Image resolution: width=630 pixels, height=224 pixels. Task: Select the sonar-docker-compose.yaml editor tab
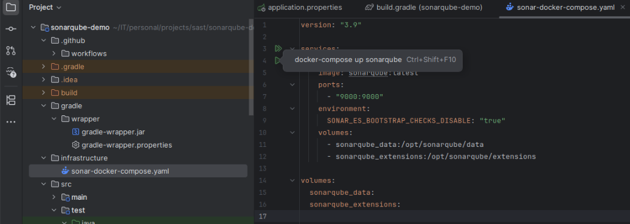pyautogui.click(x=564, y=7)
